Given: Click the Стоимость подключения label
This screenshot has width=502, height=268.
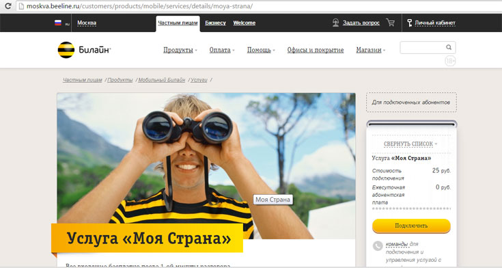Looking at the screenshot, I should (x=388, y=174).
